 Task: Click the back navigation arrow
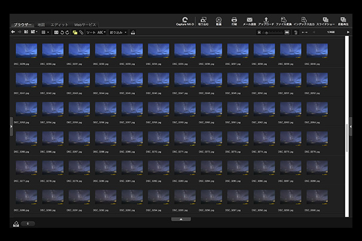pos(13,32)
